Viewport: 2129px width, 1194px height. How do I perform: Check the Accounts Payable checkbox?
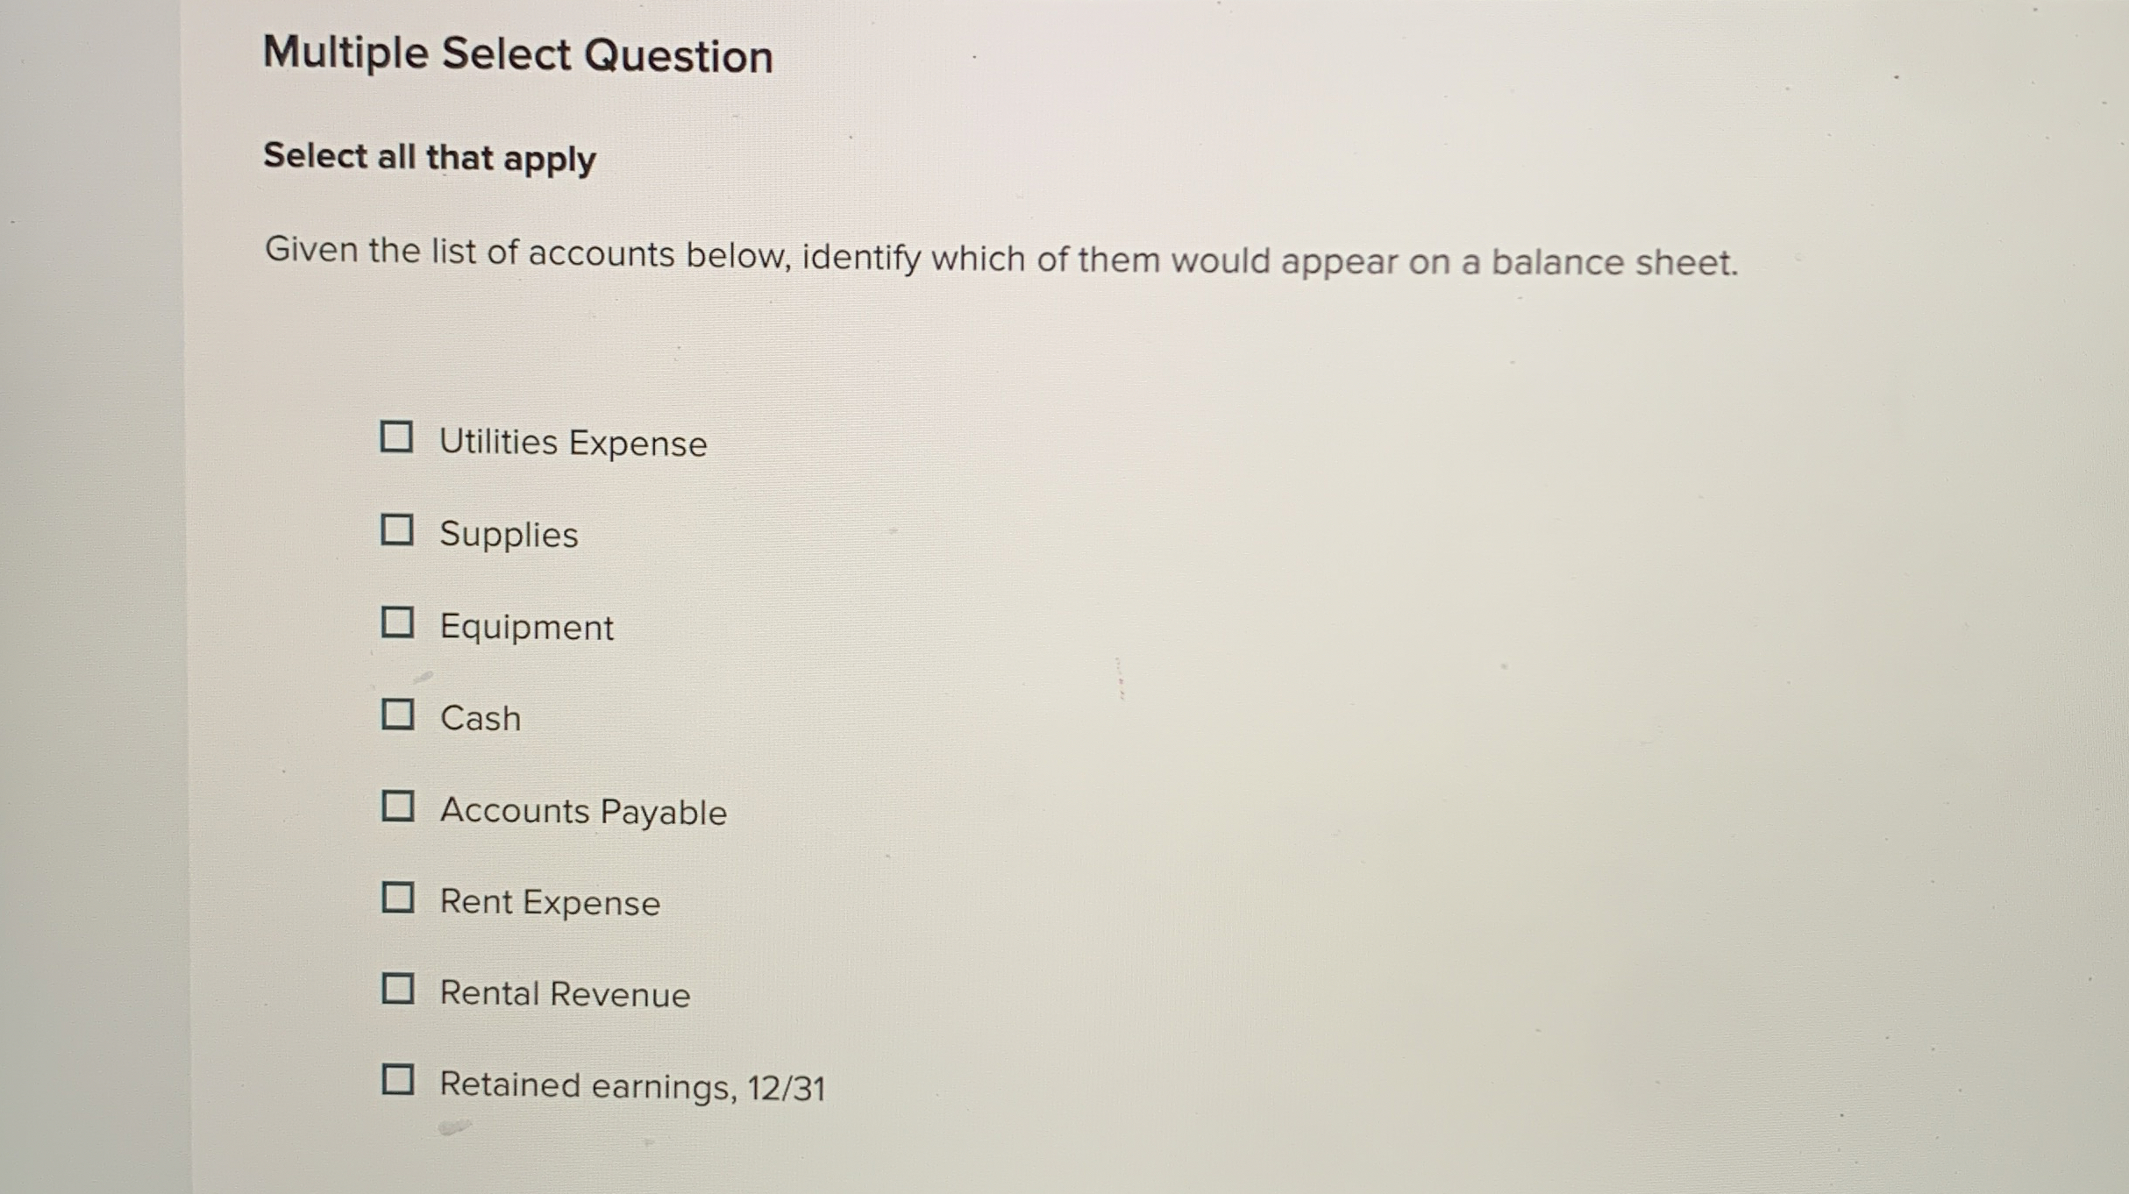tap(400, 808)
